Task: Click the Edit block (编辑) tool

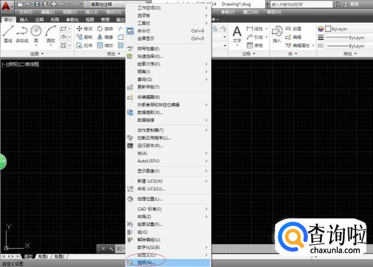Action: tap(294, 37)
